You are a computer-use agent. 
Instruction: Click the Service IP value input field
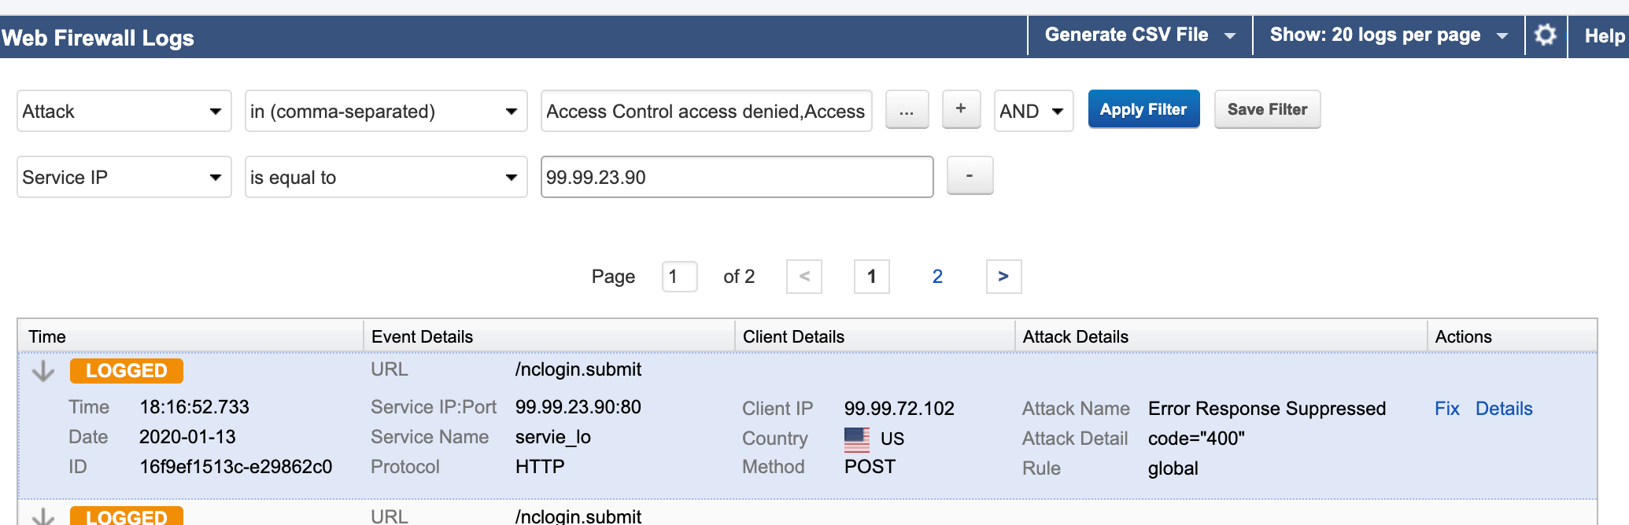(x=737, y=178)
